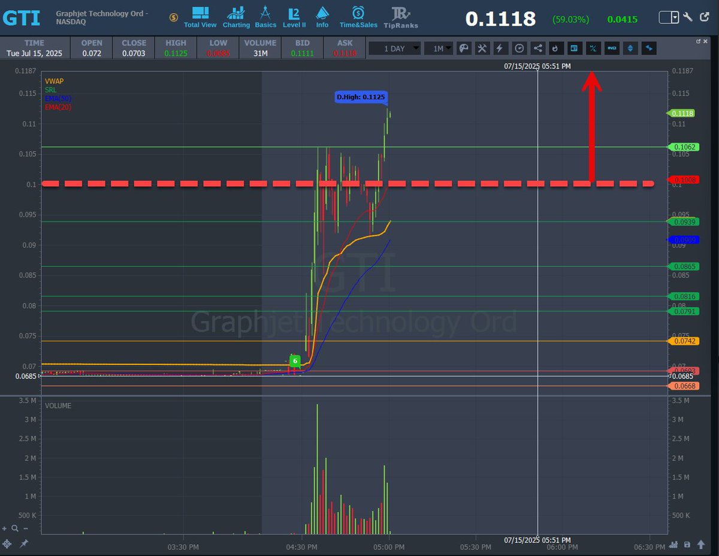The height and width of the screenshot is (556, 719).
Task: Zoom in with the plus icon
Action: click(5, 528)
